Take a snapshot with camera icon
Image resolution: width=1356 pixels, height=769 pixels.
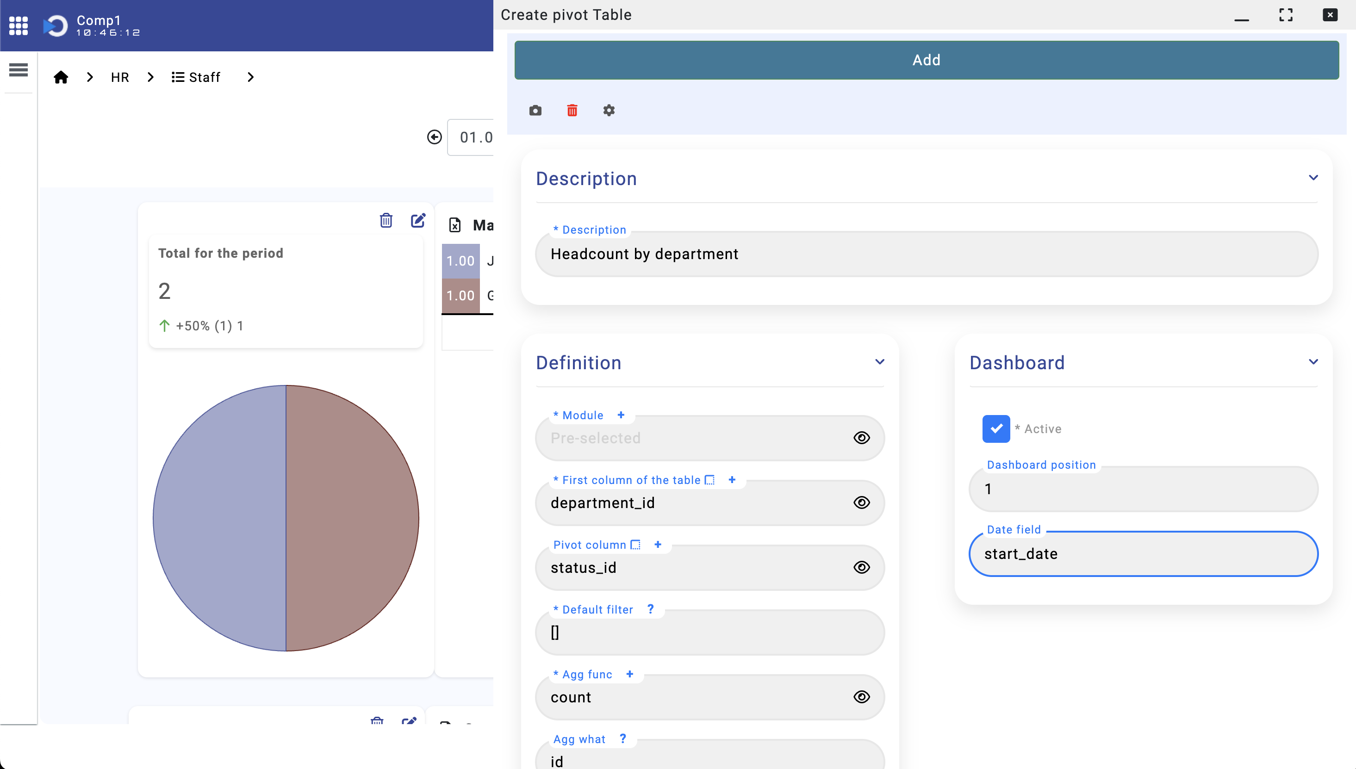(535, 111)
